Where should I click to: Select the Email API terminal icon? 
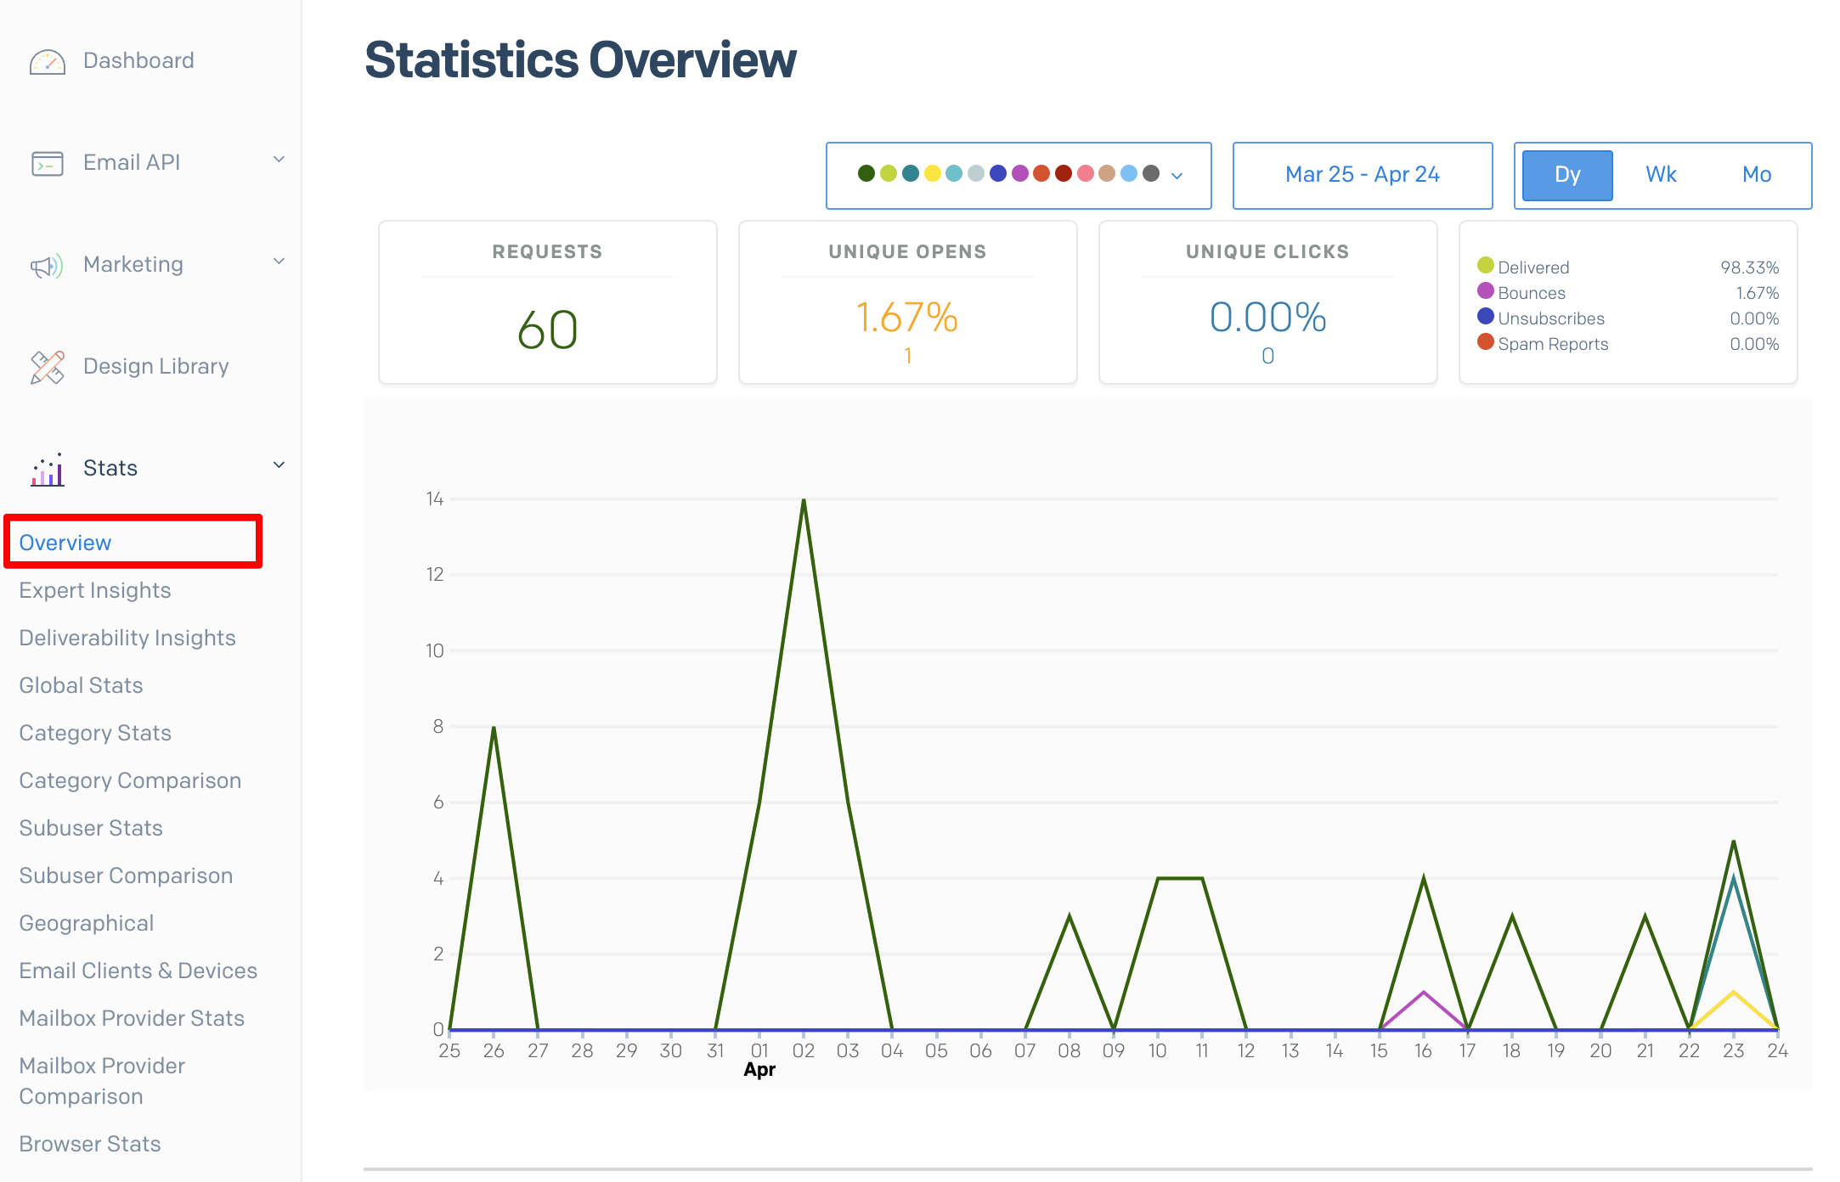[48, 162]
